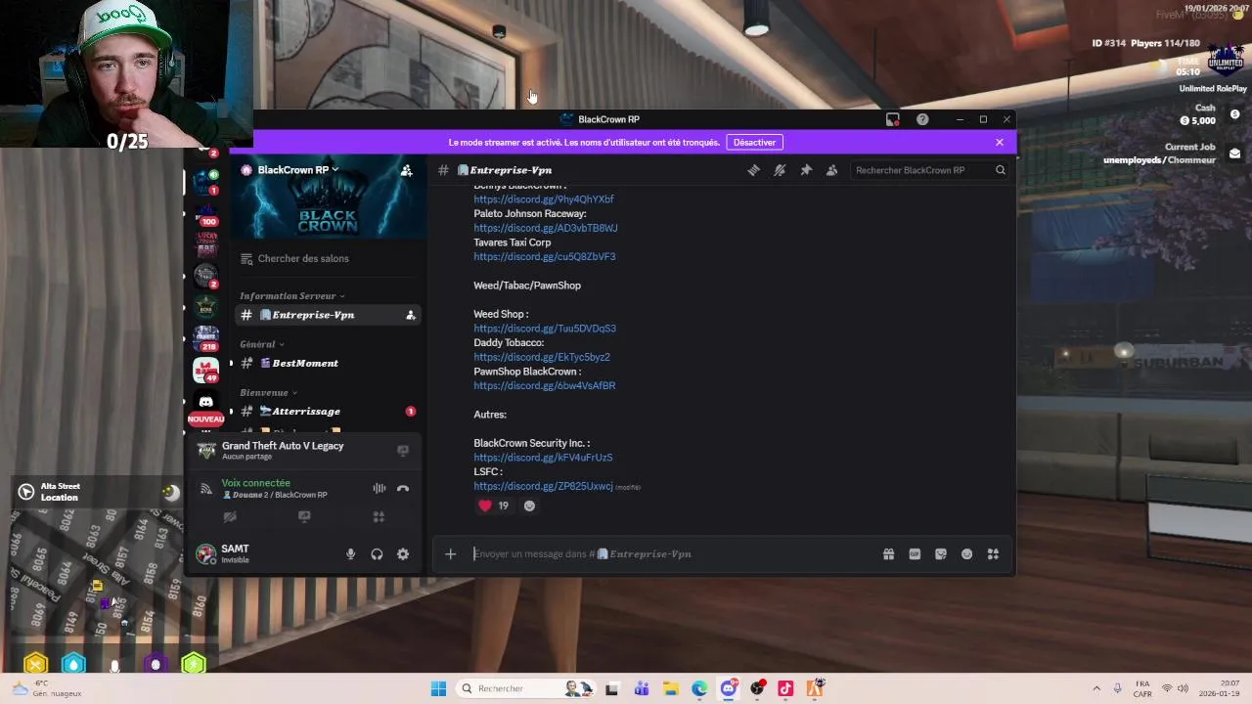Viewport: 1252px width, 704px height.
Task: Send a gift with the gift icon
Action: [x=888, y=554]
